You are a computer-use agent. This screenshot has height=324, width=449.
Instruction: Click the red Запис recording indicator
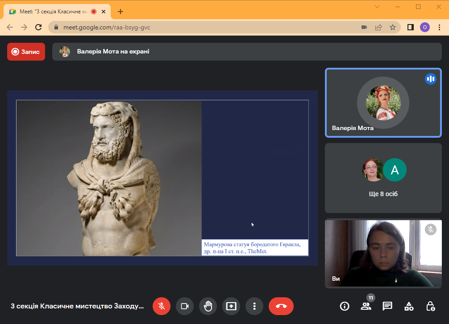tap(26, 52)
